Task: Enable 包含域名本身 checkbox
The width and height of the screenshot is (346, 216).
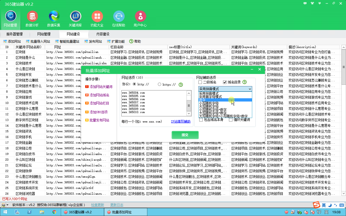Action: pos(201,120)
